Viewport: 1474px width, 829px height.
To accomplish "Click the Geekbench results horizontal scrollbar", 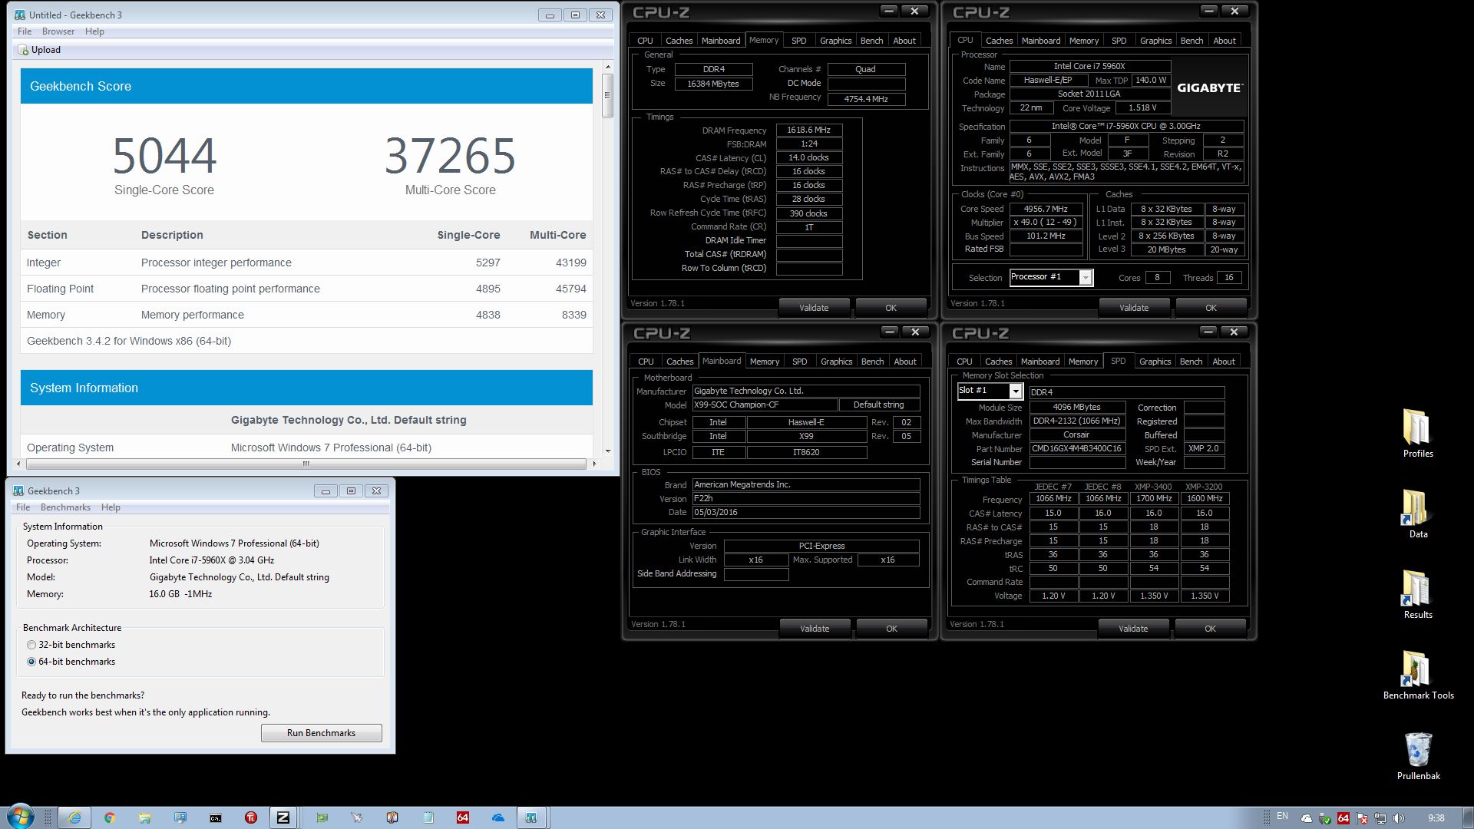I will click(x=306, y=464).
